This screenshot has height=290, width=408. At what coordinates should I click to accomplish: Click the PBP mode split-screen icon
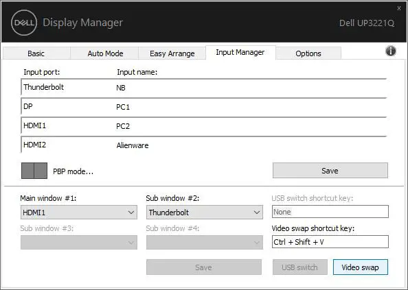click(x=34, y=171)
